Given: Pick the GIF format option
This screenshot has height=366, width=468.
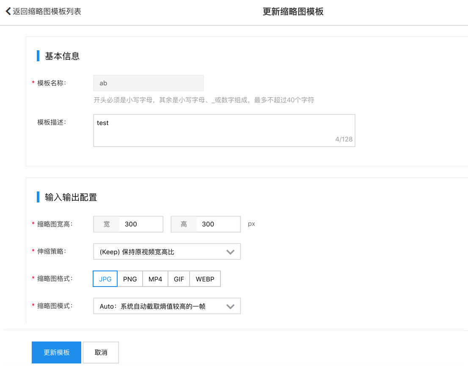Looking at the screenshot, I should (x=179, y=279).
